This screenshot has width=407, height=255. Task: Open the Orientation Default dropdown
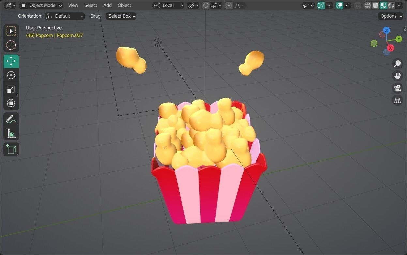(x=65, y=16)
